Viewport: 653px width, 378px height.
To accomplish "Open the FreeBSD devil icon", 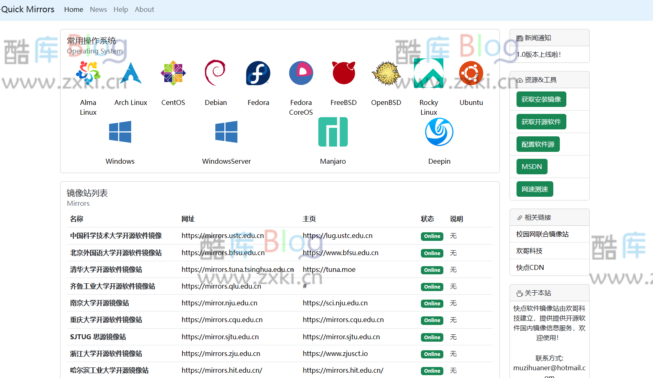I will 344,73.
